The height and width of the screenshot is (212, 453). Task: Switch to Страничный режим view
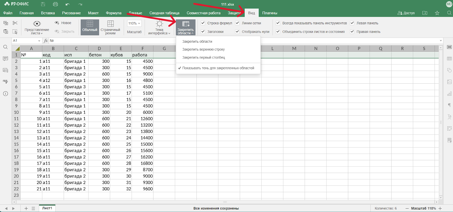pyautogui.click(x=110, y=27)
